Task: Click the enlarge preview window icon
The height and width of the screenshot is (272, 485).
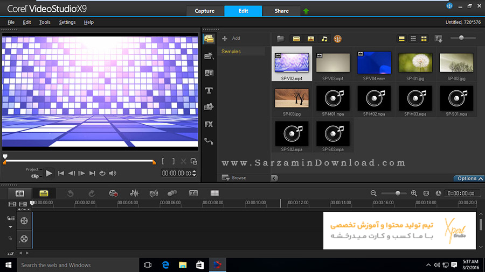Action: coord(194,161)
